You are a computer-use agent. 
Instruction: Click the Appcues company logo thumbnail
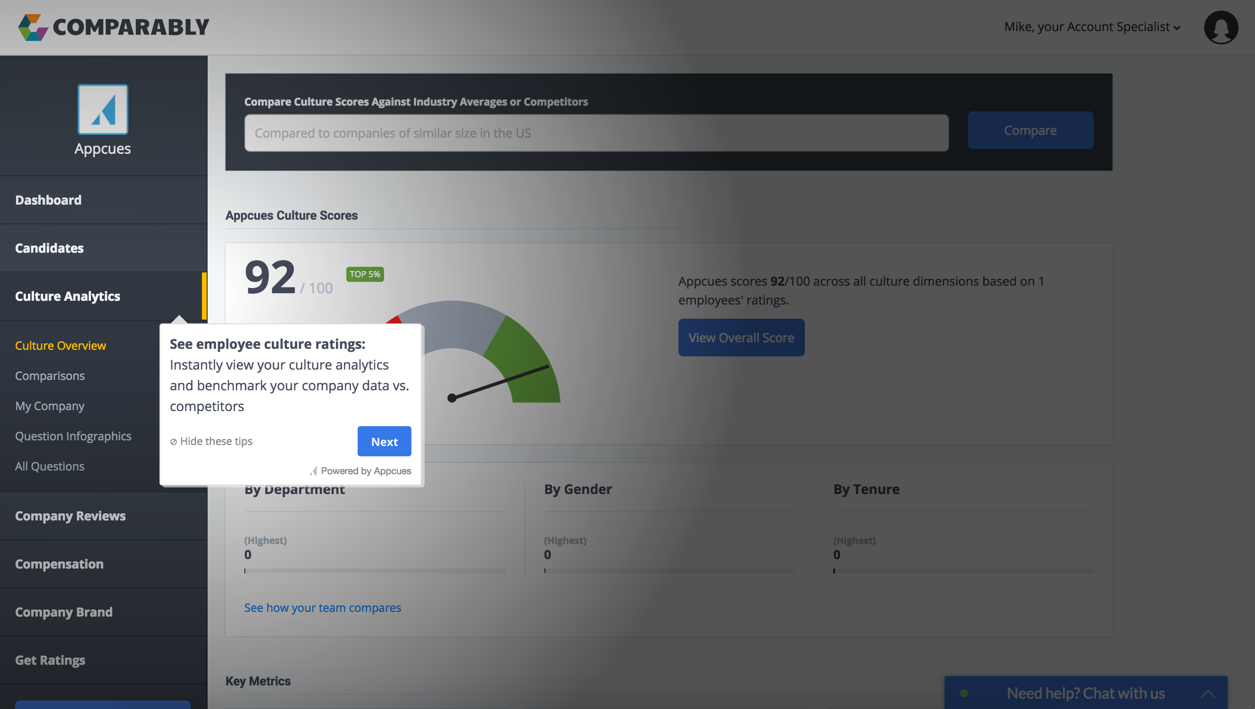coord(103,109)
